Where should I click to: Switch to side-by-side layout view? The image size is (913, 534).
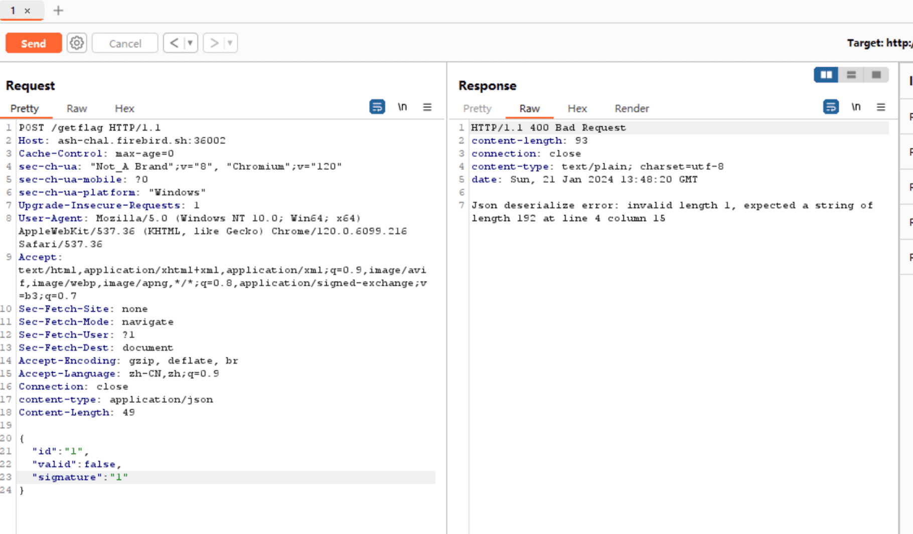pyautogui.click(x=826, y=75)
